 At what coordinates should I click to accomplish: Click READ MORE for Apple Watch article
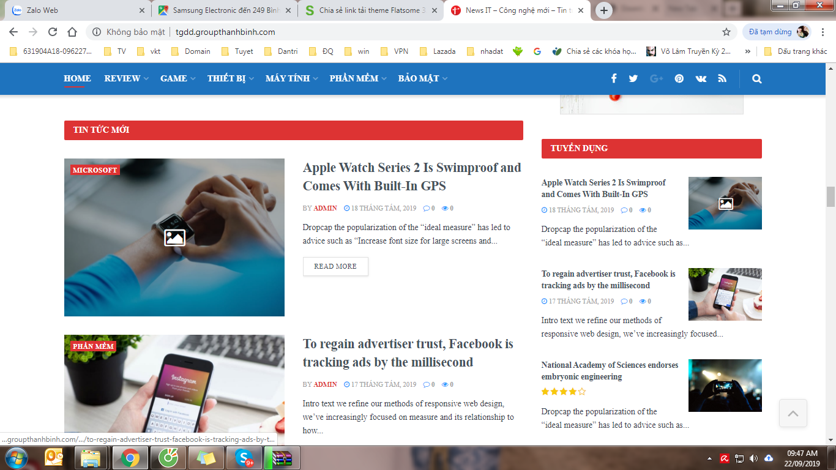335,266
